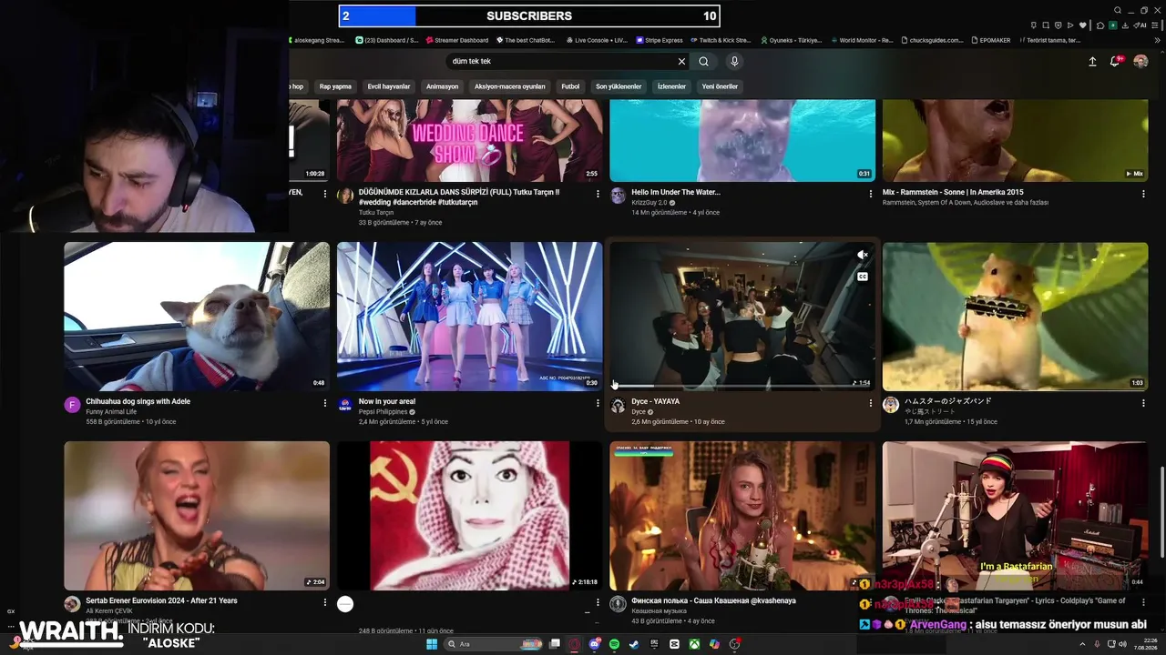Open the more-options menu for Now in your area!

pyautogui.click(x=598, y=403)
